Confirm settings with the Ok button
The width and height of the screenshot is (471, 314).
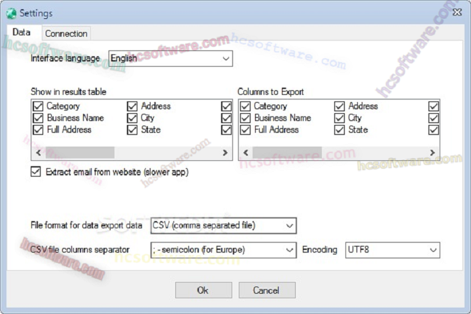(203, 290)
